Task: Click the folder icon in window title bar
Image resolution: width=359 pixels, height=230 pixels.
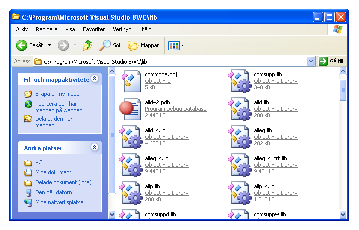Action: (x=16, y=17)
